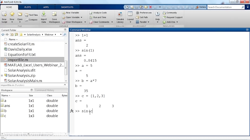This screenshot has width=250, height=140.
Task: Expand the New dropdown arrow
Action: [x=12, y=22]
